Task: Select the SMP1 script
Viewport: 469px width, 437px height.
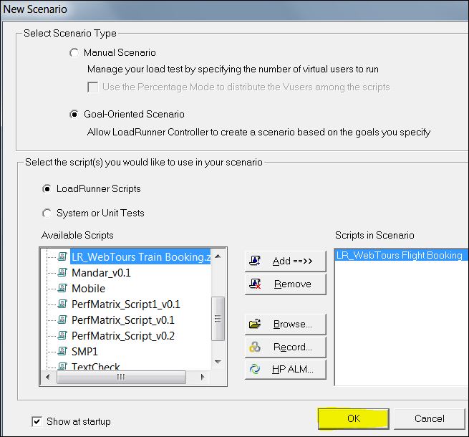Action: 84,352
